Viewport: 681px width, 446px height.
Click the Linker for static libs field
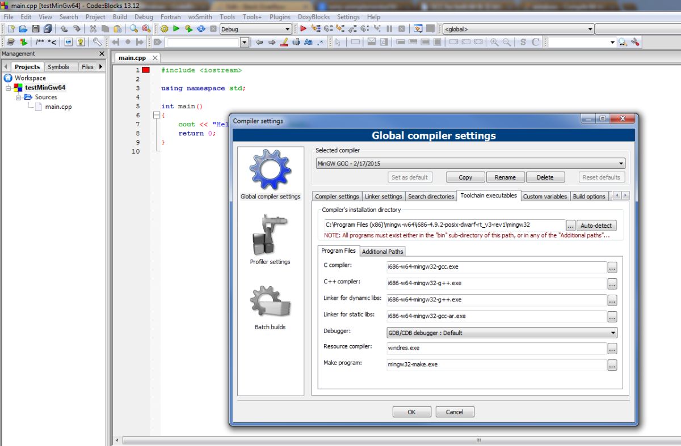(x=496, y=316)
